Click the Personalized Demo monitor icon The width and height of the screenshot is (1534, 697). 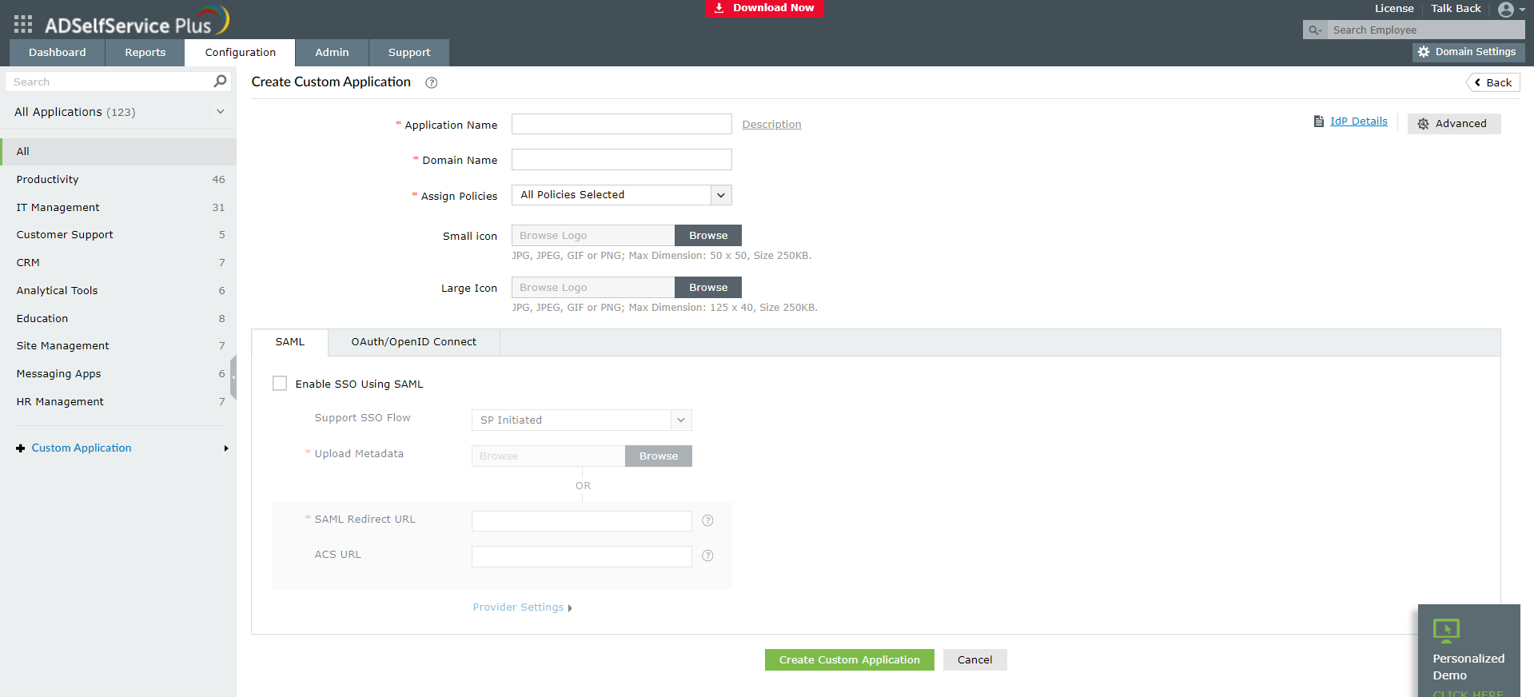tap(1446, 631)
